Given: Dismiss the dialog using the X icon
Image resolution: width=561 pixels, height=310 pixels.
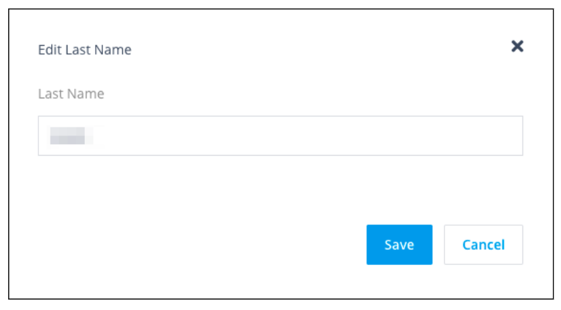Looking at the screenshot, I should 517,46.
